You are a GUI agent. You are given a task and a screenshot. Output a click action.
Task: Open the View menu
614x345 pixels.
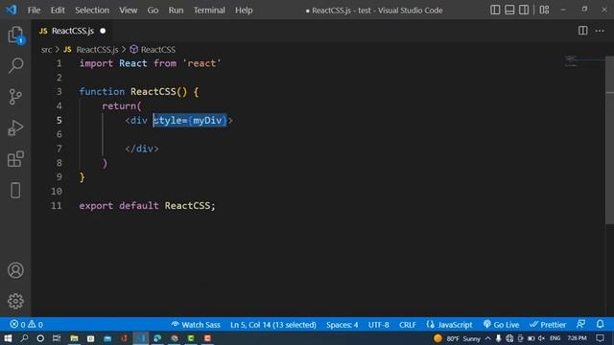[x=128, y=11]
